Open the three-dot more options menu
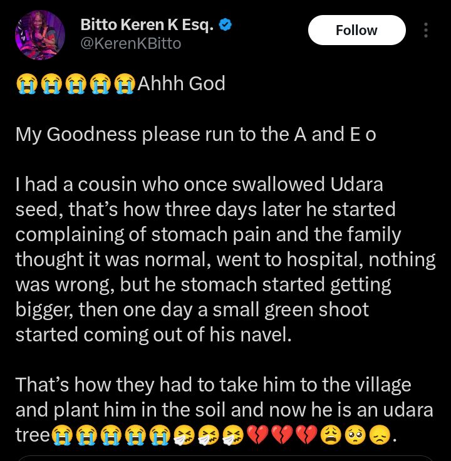 pyautogui.click(x=426, y=30)
